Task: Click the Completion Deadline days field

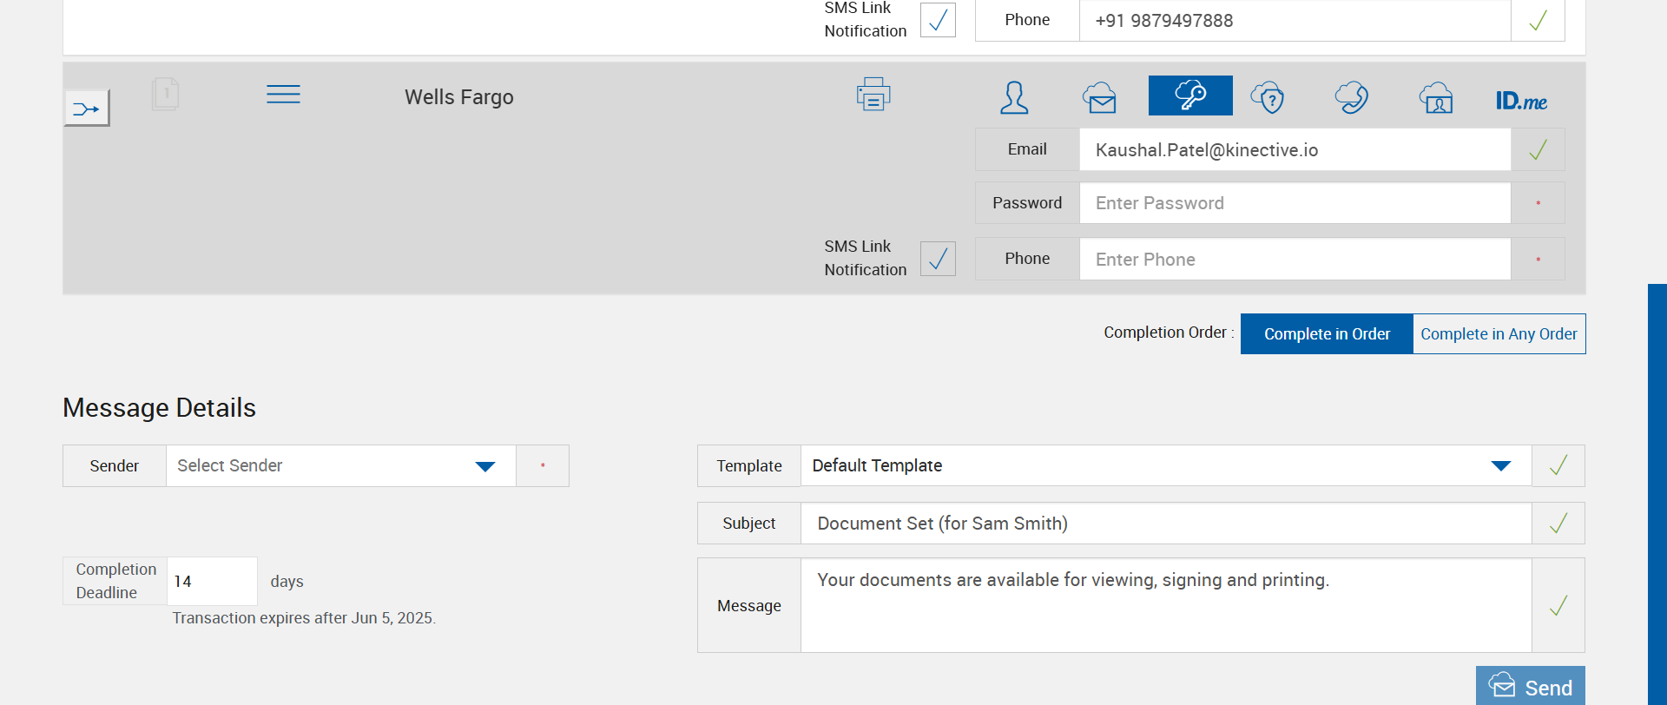Action: pyautogui.click(x=211, y=582)
